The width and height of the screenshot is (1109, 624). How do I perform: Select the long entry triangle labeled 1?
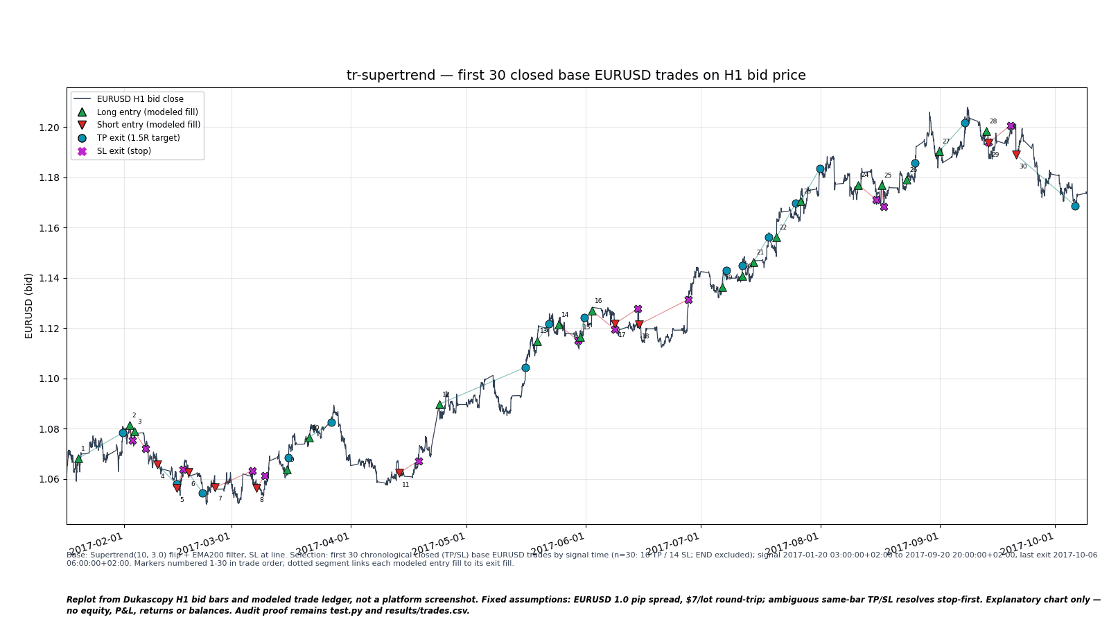(78, 459)
